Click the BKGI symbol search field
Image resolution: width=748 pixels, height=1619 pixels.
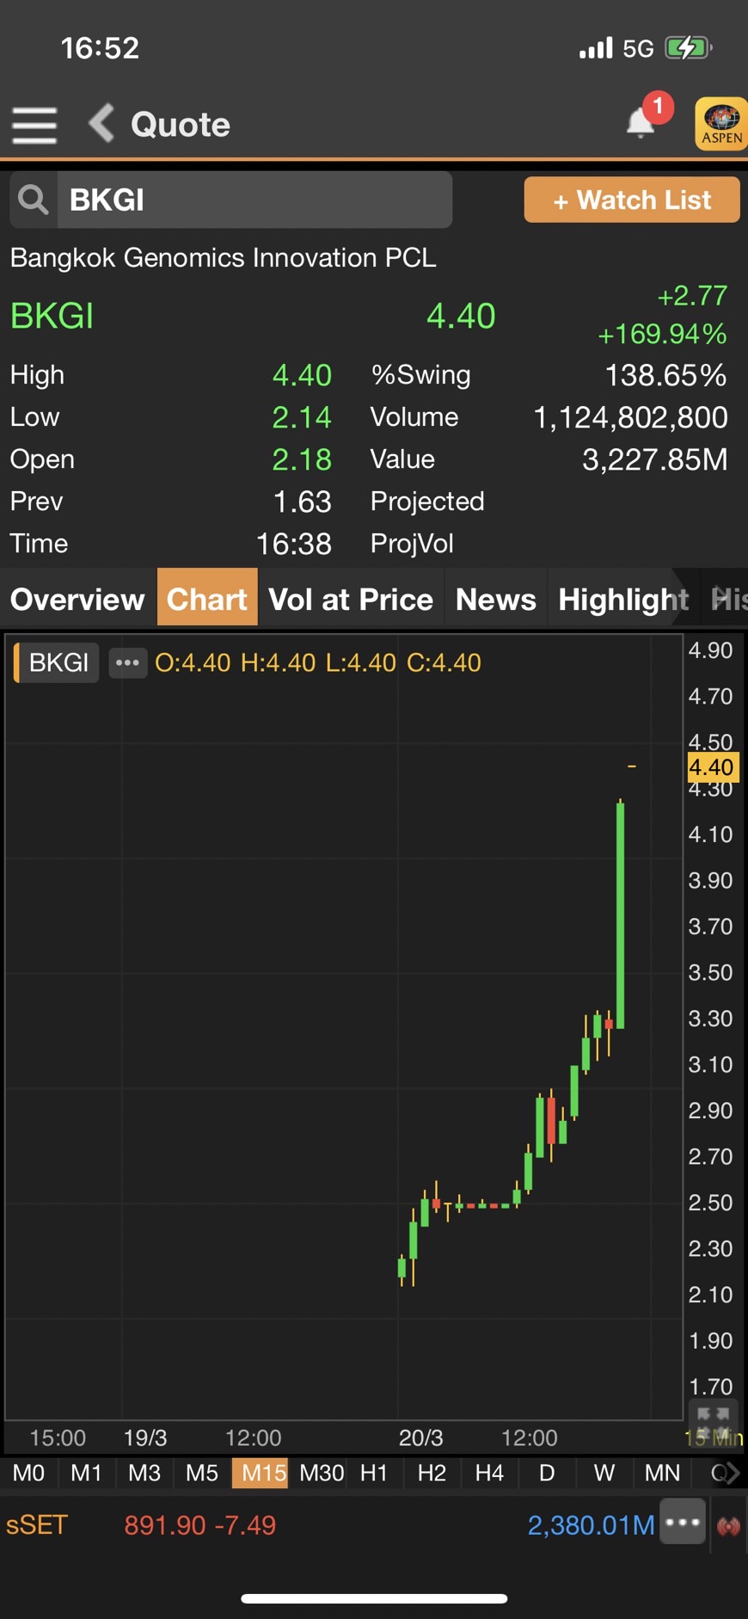254,200
